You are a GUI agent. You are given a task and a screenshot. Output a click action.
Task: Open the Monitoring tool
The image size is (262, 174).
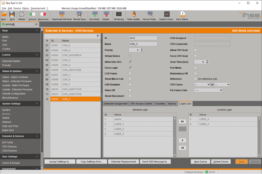(x=119, y=14)
